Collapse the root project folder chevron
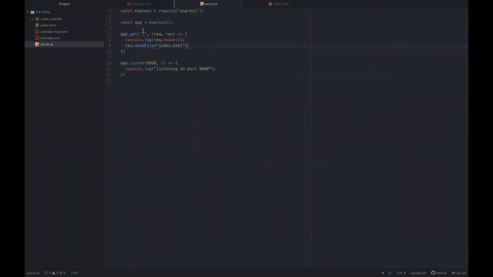Screen dimensions: 493x277 tap(28, 12)
